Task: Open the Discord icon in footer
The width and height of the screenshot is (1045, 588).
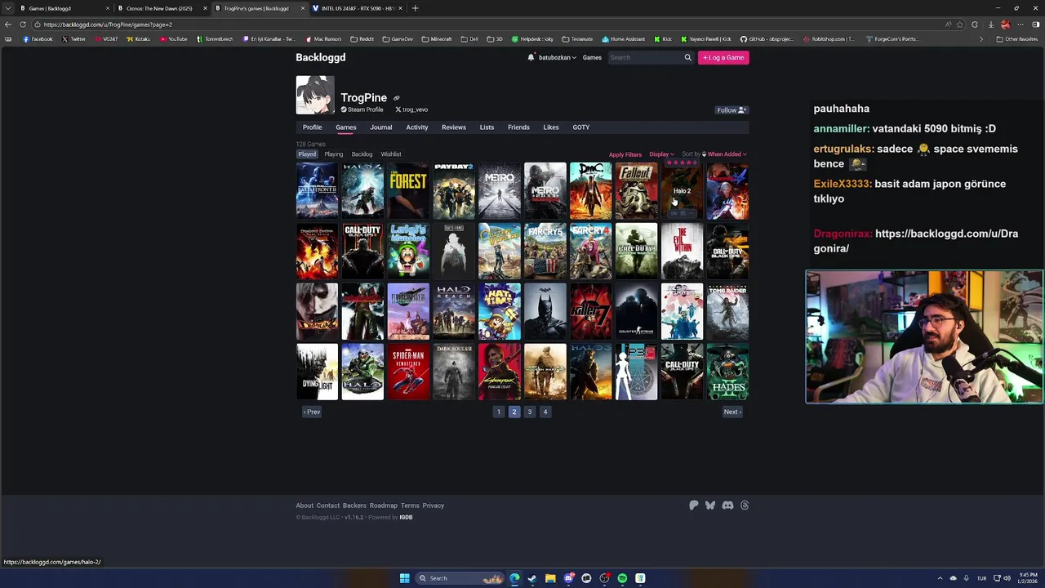Action: (727, 506)
